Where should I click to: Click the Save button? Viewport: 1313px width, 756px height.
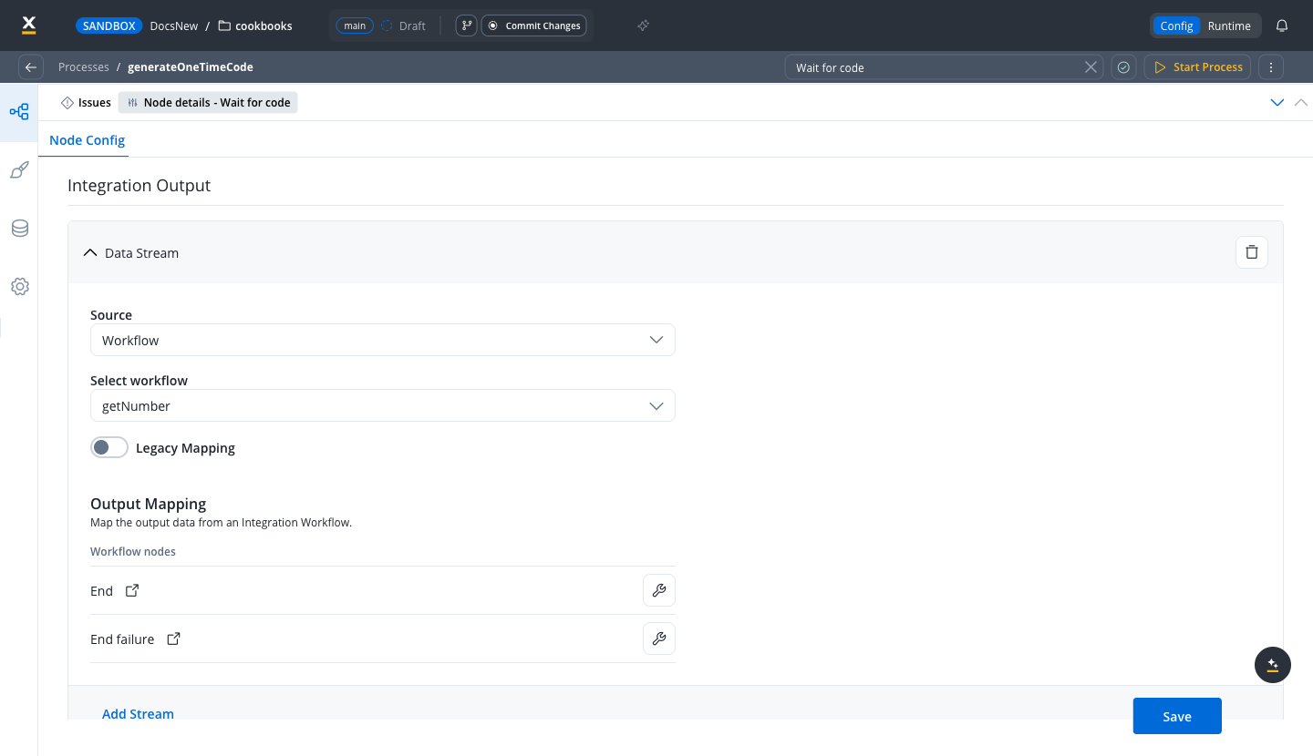pyautogui.click(x=1177, y=716)
